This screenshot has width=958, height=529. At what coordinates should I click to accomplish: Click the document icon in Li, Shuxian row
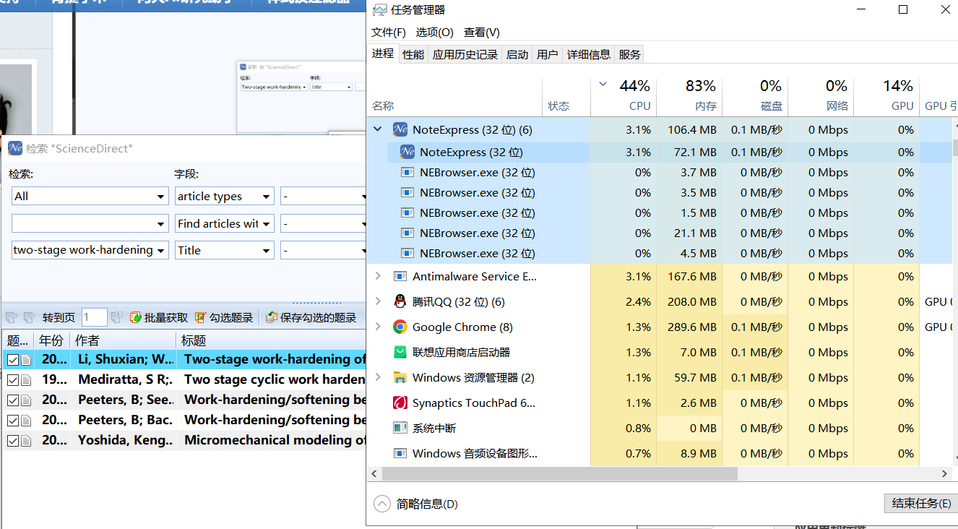[x=26, y=359]
